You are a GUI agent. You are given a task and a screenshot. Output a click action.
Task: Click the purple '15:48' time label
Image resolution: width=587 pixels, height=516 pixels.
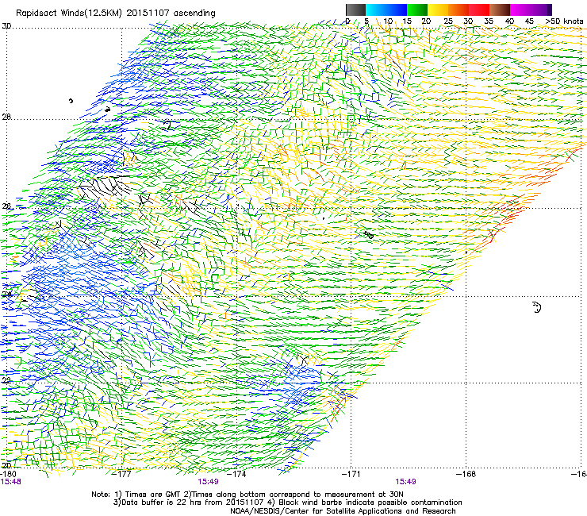11,482
